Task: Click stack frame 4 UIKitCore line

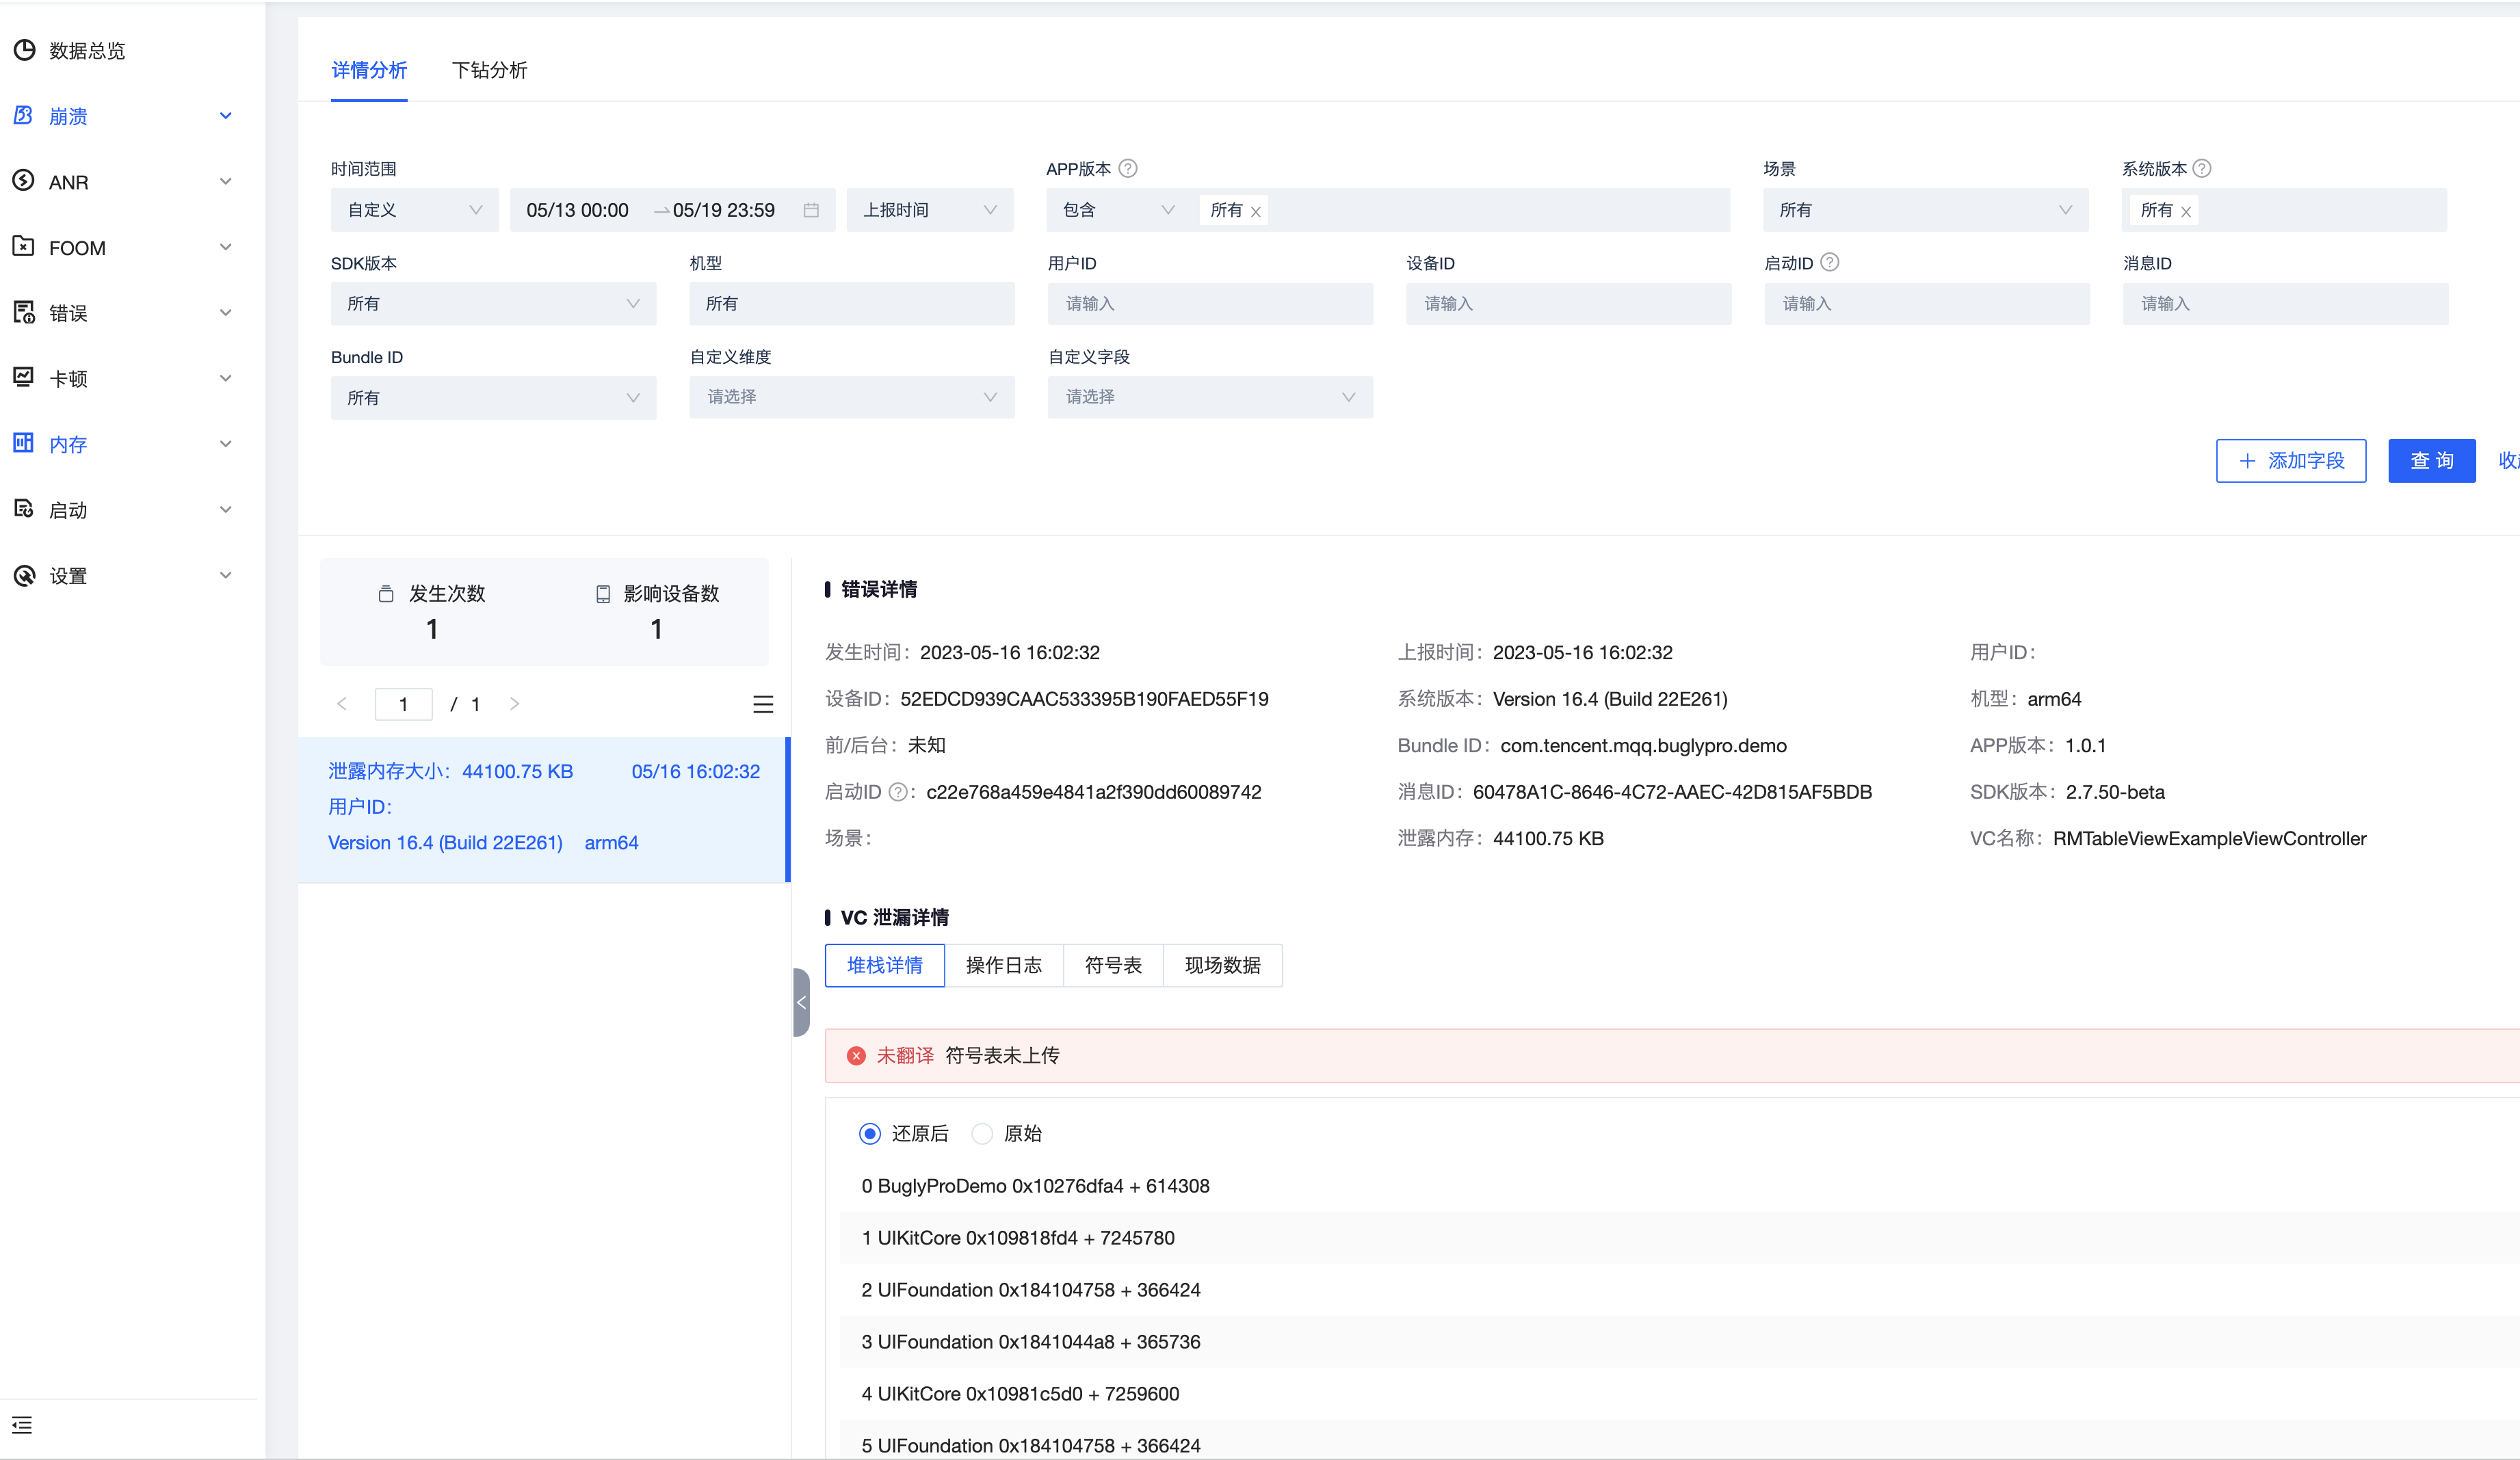Action: (x=1020, y=1394)
